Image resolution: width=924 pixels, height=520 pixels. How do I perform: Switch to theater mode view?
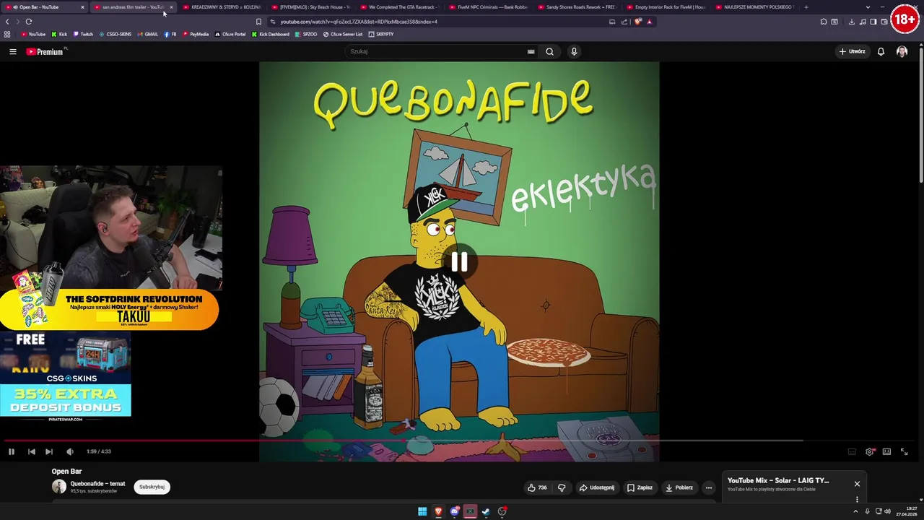pos(886,451)
